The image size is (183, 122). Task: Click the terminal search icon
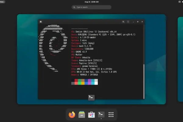[123, 22]
